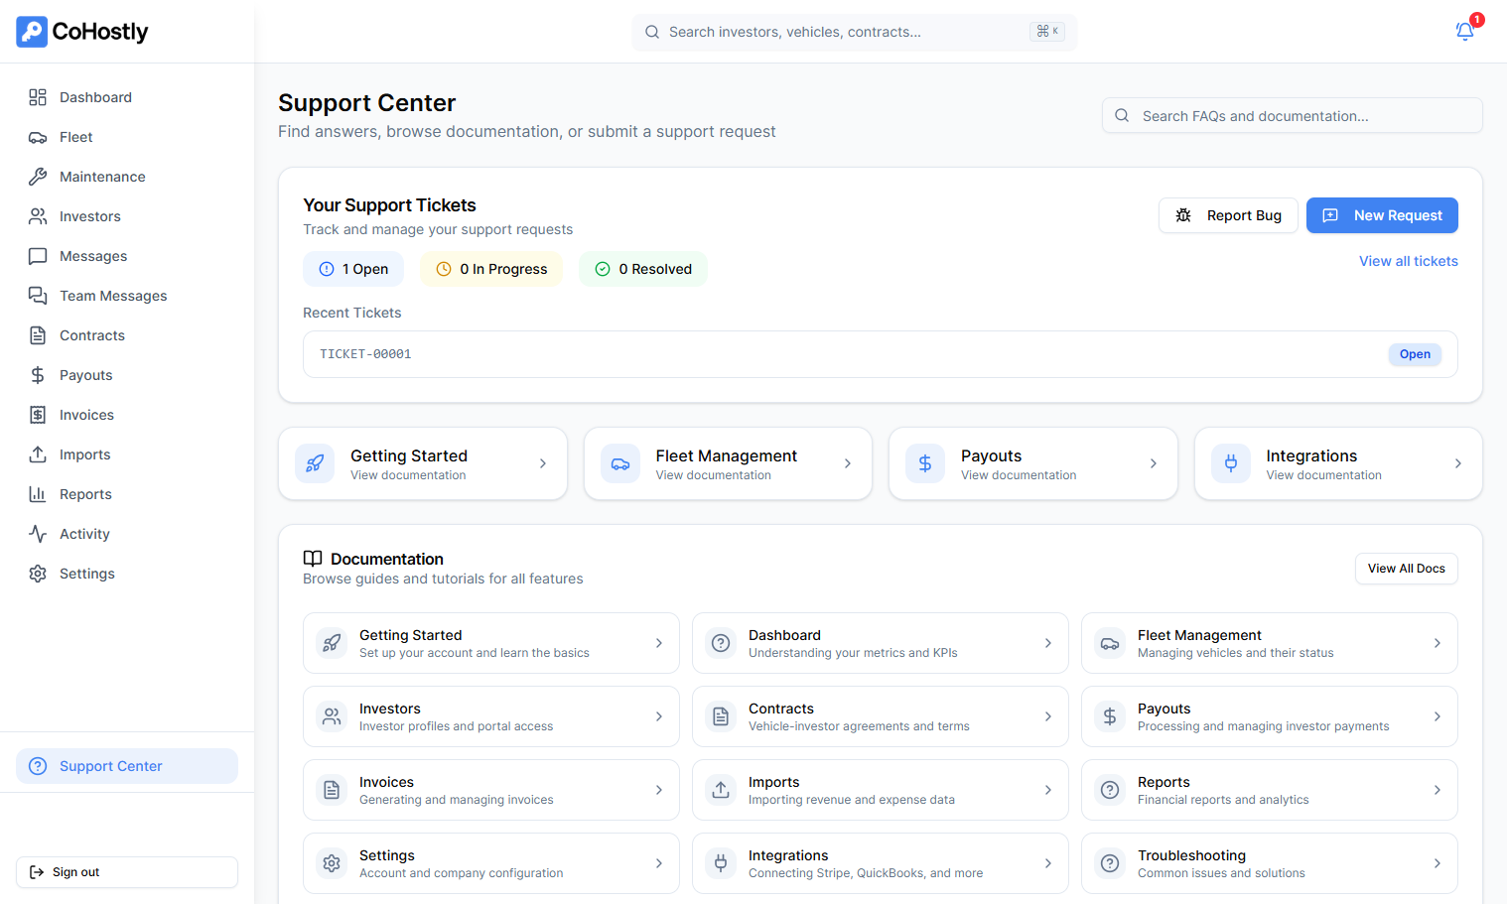Select the Maintenance wrench icon
The width and height of the screenshot is (1507, 904).
(x=38, y=176)
